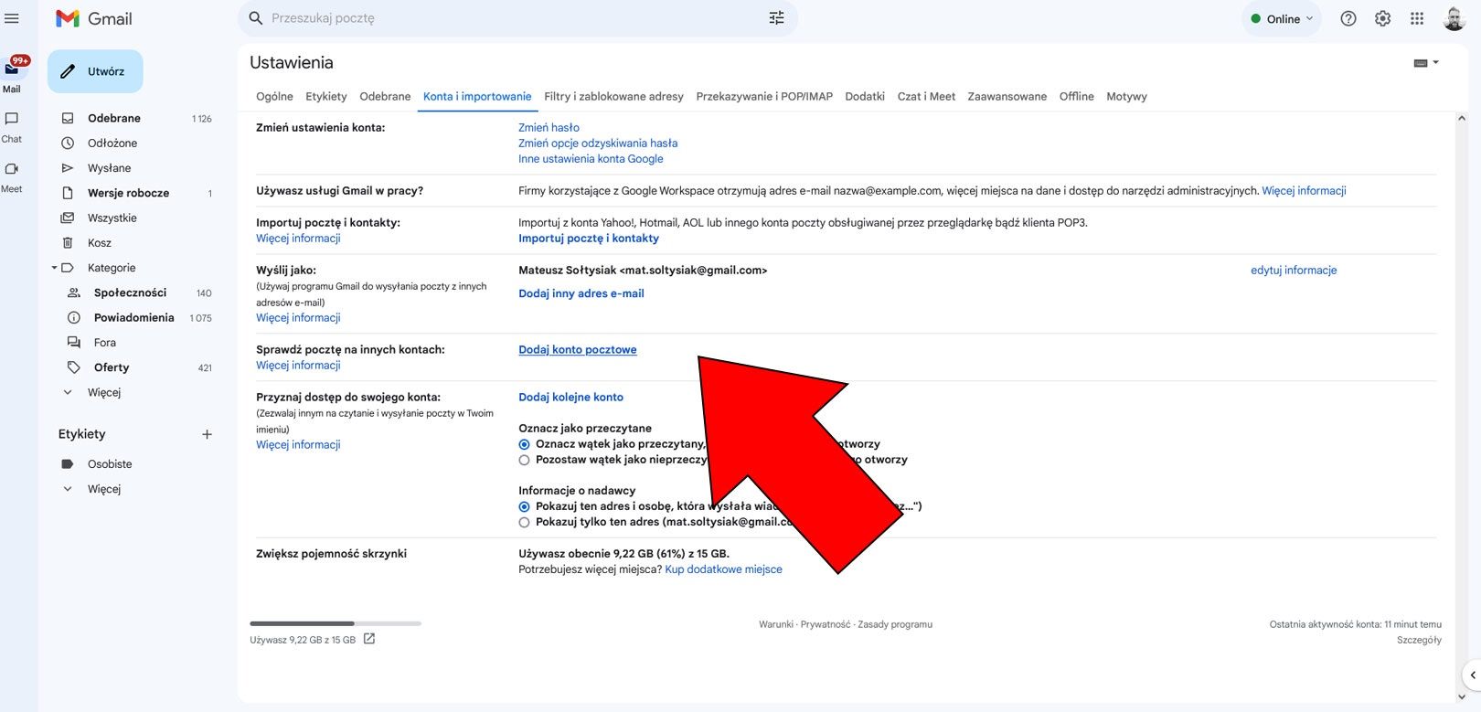Click Inne ustawienia konta Google link
This screenshot has height=712, width=1481.
point(591,158)
